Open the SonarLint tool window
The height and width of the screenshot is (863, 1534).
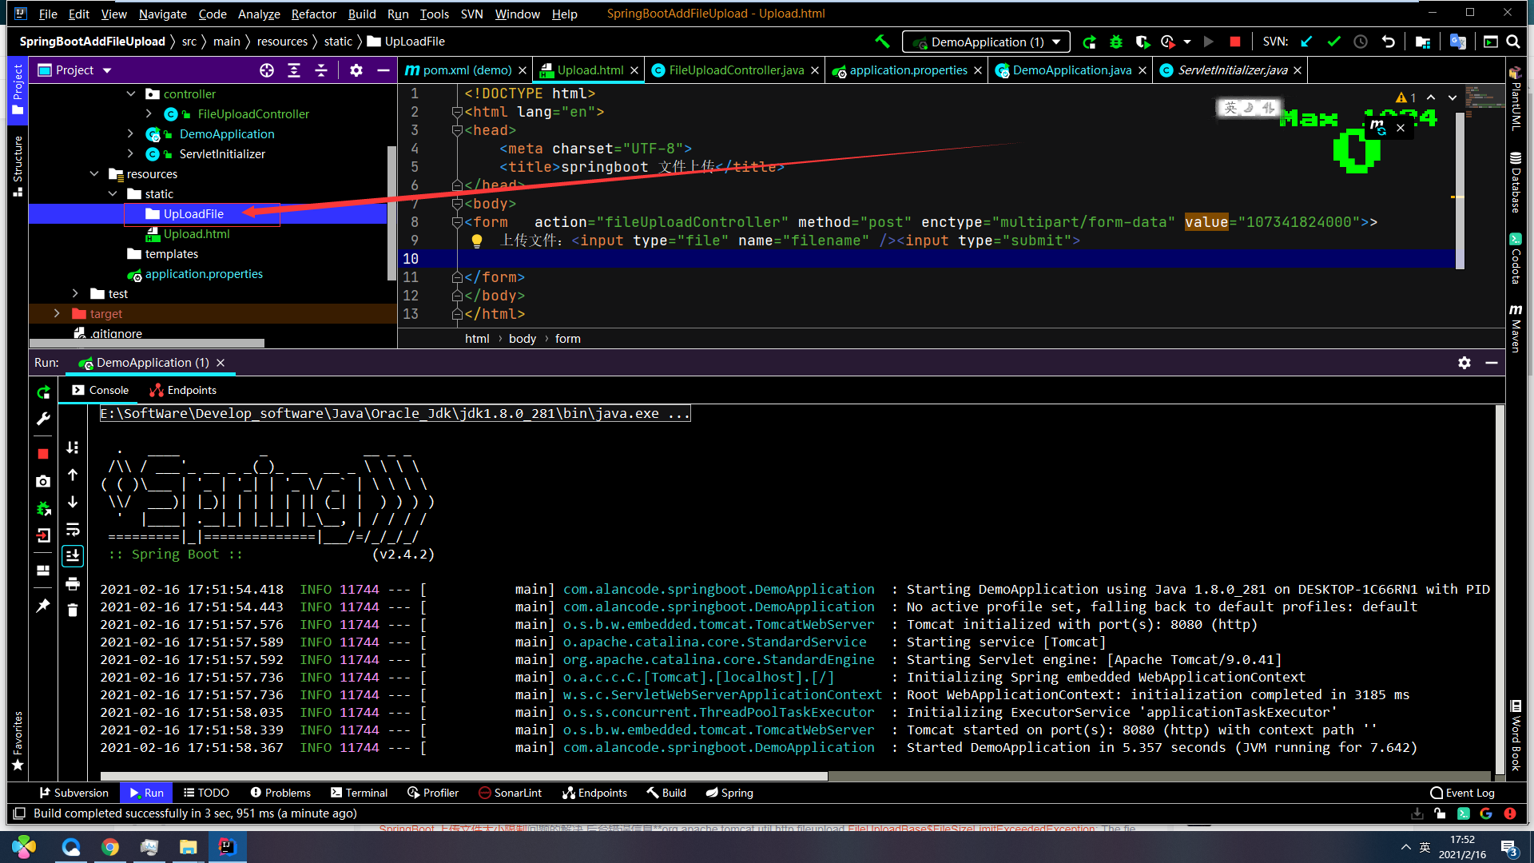coord(510,793)
